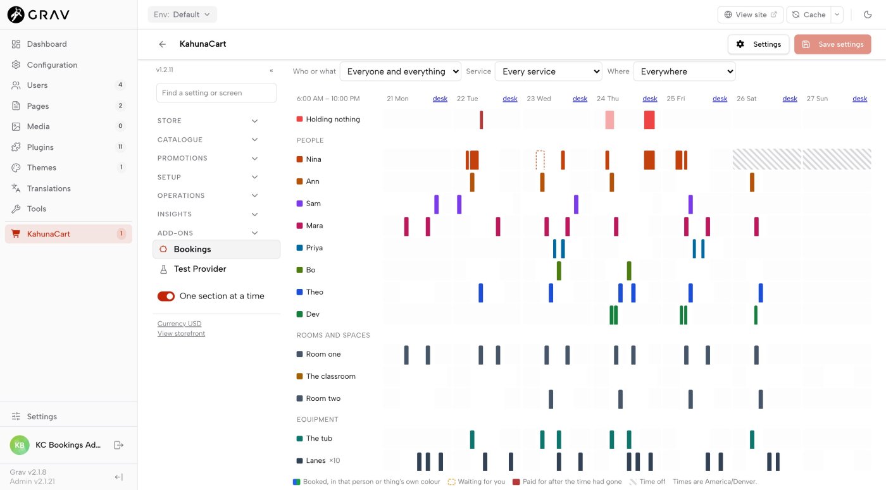Click the Media image icon

point(16,126)
